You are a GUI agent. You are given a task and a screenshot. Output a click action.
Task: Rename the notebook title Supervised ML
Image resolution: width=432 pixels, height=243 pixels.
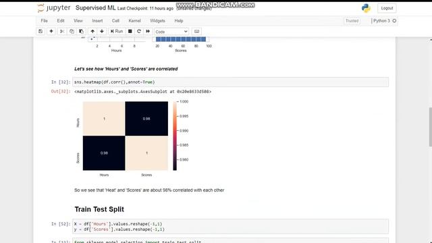tap(95, 8)
